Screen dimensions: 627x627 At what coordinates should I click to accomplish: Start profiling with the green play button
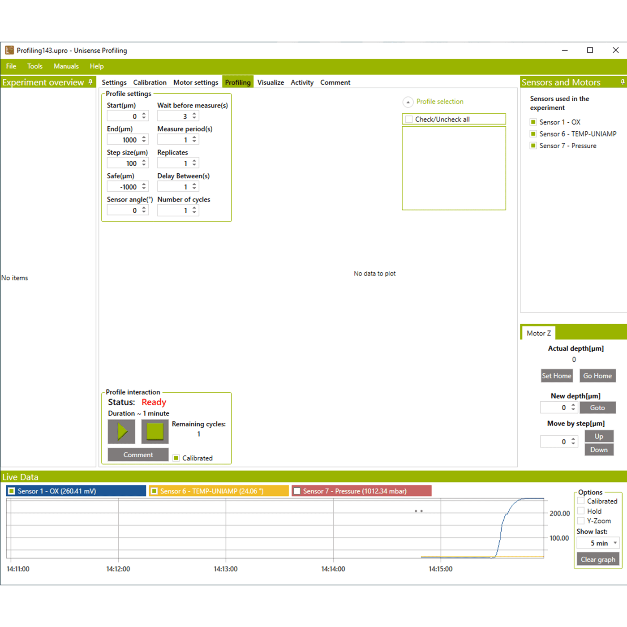click(121, 432)
